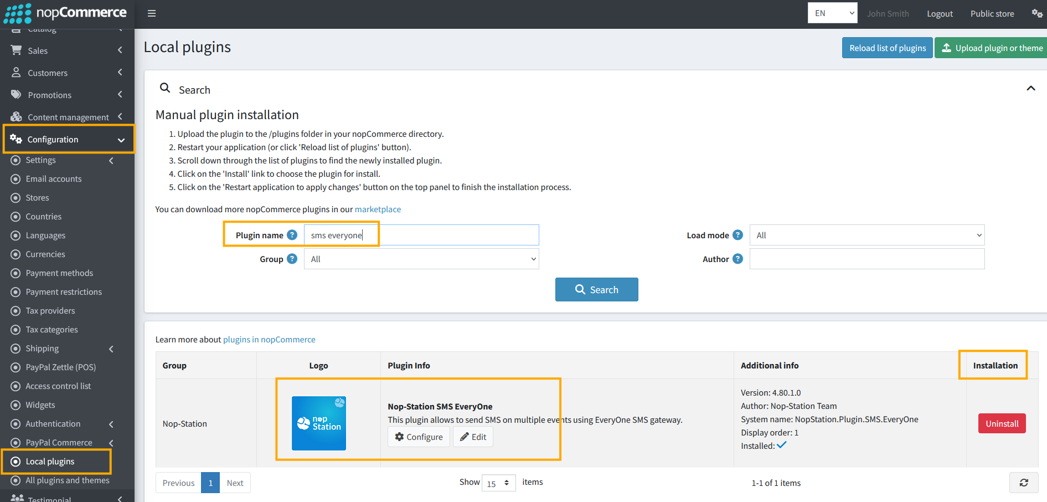Open the Group dropdown
1047x502 pixels.
[421, 259]
